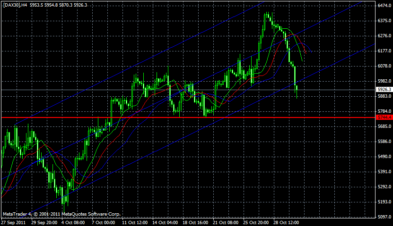Click the 27 Sep 2011 date label
393x226 pixels.
click(x=13, y=222)
